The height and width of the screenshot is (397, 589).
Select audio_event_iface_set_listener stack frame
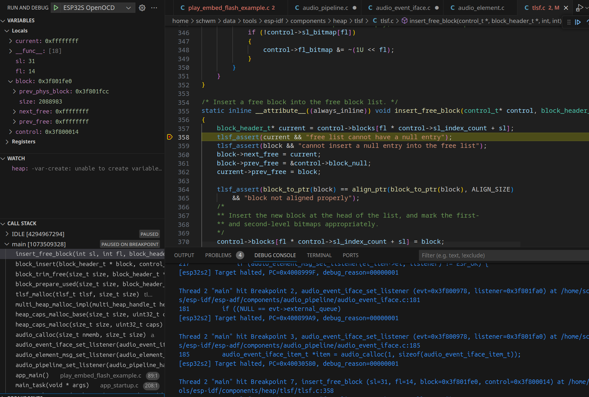tap(82, 345)
